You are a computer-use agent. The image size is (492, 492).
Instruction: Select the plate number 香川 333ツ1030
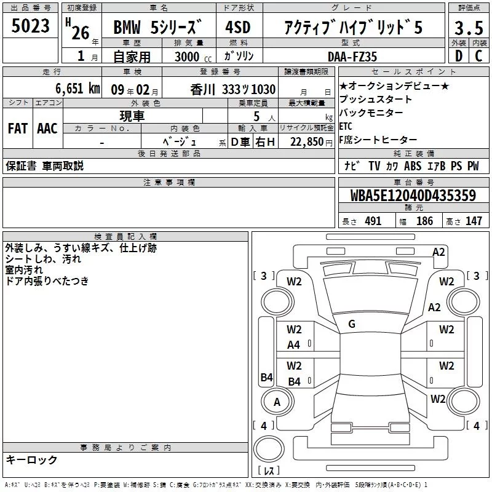click(x=233, y=90)
